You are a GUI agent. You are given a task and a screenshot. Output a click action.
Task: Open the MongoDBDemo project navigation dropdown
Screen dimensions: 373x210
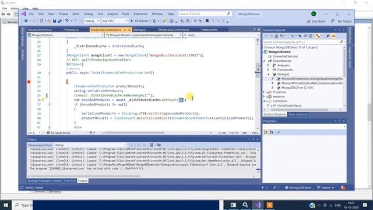[66, 35]
